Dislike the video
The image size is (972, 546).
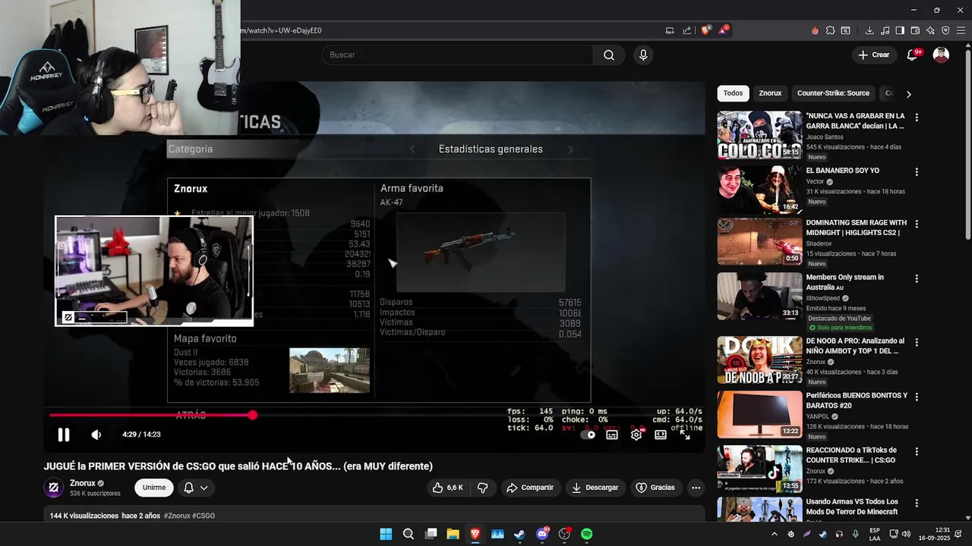482,488
